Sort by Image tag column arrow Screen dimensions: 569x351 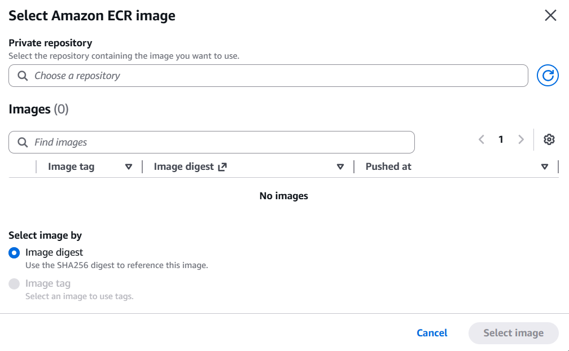[x=129, y=166]
